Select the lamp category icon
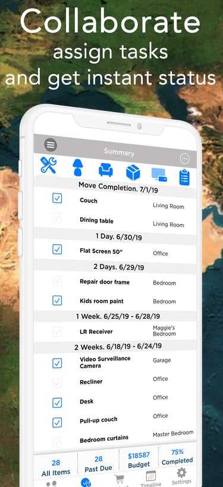The height and width of the screenshot is (487, 223). tap(77, 167)
